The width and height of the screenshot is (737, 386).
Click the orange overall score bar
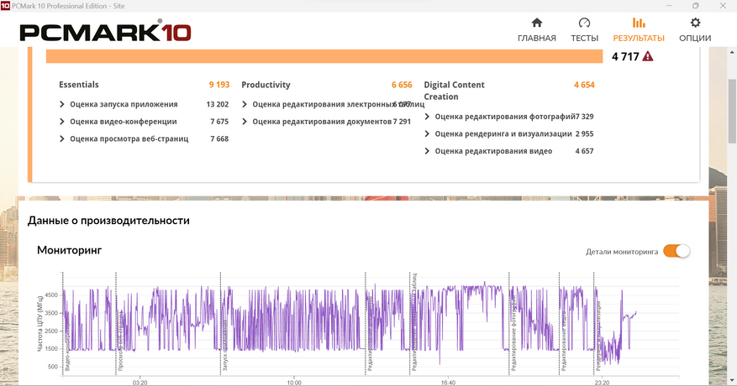coord(324,56)
